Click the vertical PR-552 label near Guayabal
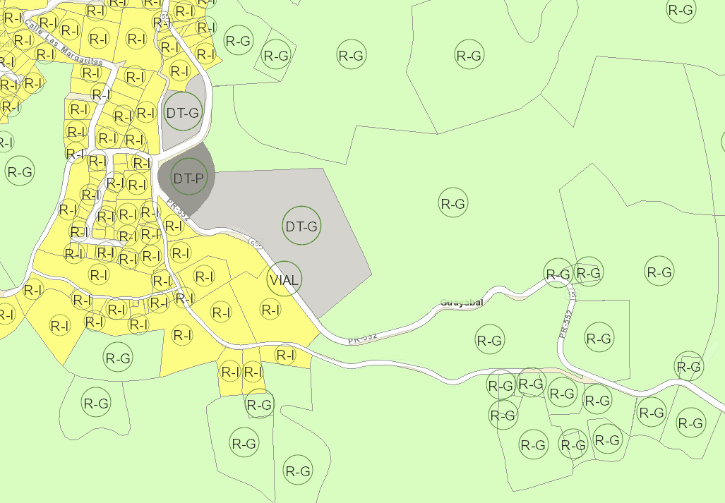725x503 pixels. pyautogui.click(x=565, y=324)
